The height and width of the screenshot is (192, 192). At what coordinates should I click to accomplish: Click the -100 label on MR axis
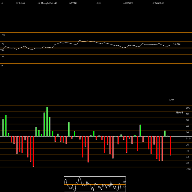click(x=188, y=169)
